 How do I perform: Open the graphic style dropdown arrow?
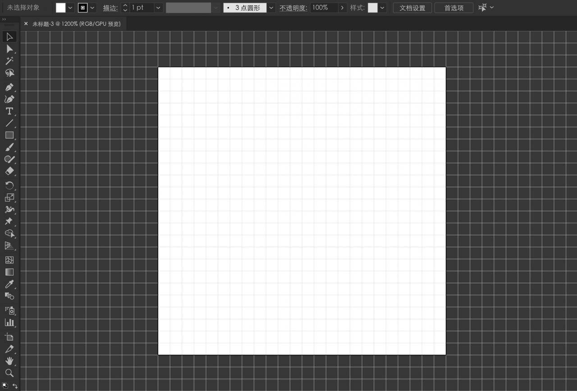[x=383, y=8]
